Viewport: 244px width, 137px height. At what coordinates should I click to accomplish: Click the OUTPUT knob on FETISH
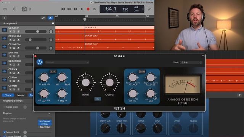point(110,83)
